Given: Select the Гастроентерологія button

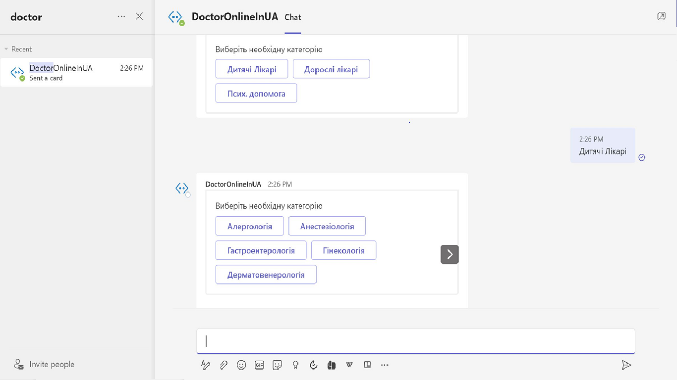Looking at the screenshot, I should coord(261,250).
